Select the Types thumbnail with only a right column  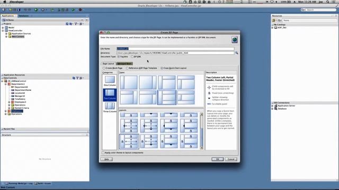(x=148, y=82)
